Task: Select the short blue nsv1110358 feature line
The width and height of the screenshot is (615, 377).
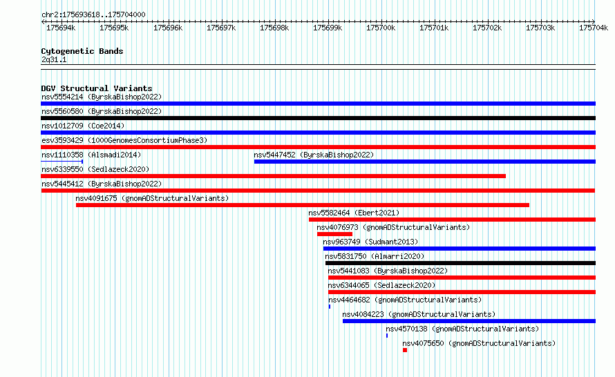Action: 62,162
